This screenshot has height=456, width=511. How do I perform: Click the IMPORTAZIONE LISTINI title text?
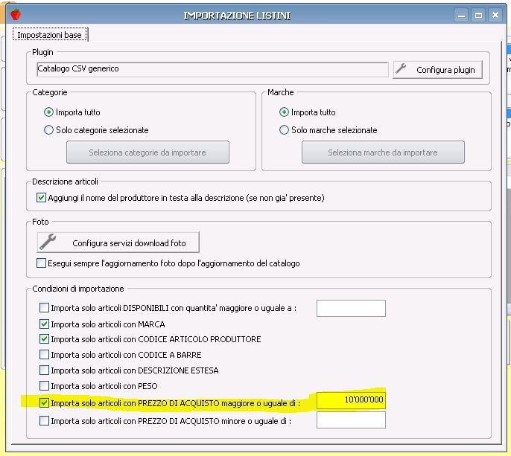(x=237, y=16)
